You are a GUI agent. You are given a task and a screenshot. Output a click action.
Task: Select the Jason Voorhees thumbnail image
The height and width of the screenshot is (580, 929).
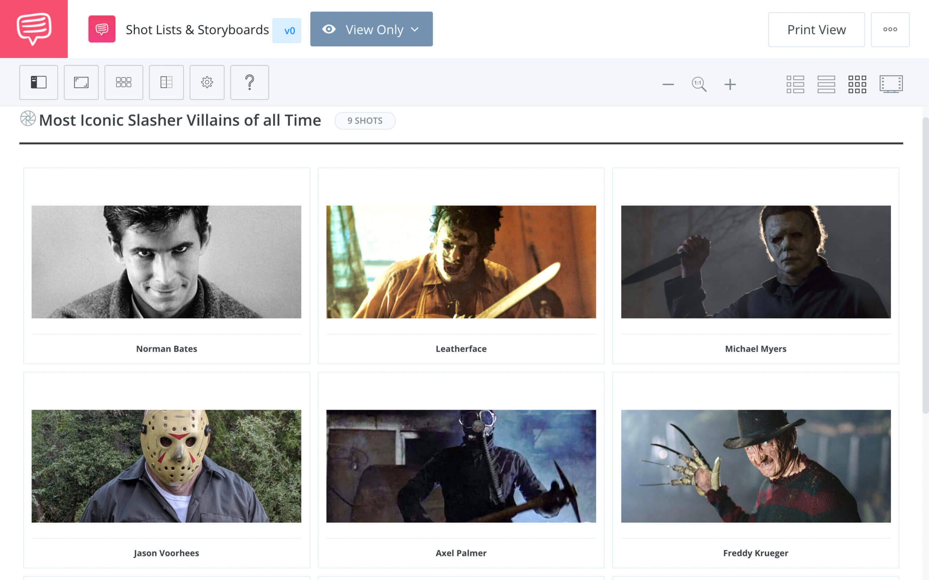(x=166, y=466)
